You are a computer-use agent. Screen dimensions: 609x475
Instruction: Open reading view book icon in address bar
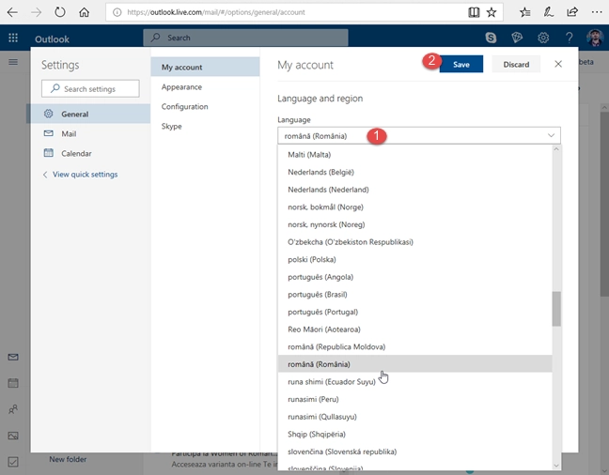pyautogui.click(x=474, y=12)
